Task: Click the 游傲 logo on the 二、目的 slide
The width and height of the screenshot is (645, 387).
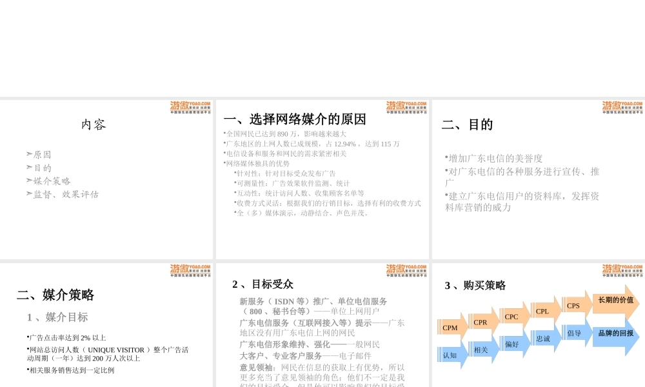Action: (622, 107)
